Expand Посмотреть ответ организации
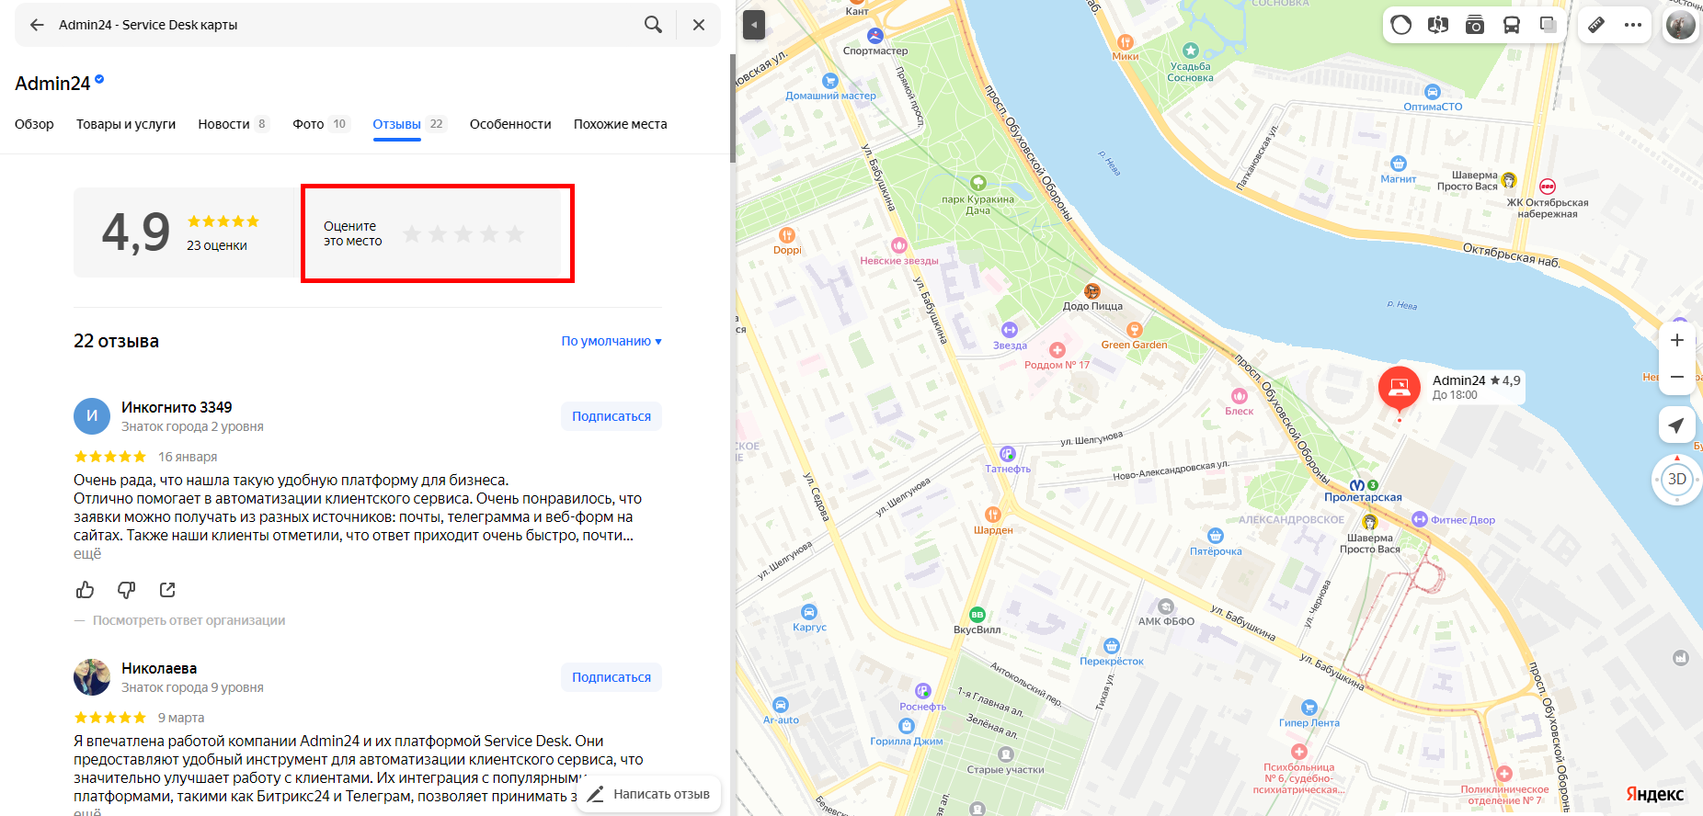 [x=189, y=620]
